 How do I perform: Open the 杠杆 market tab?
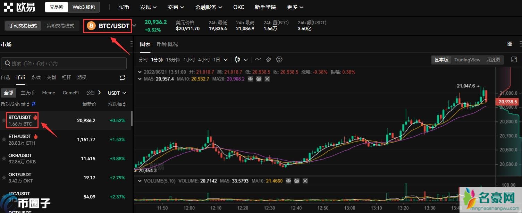point(67,77)
